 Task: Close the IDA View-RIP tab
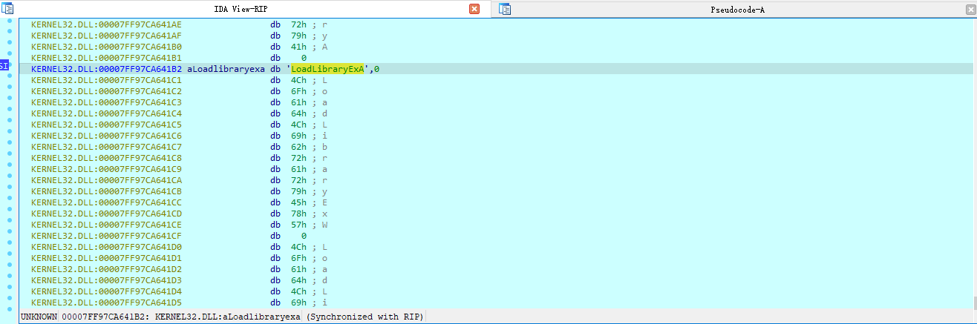tap(474, 9)
